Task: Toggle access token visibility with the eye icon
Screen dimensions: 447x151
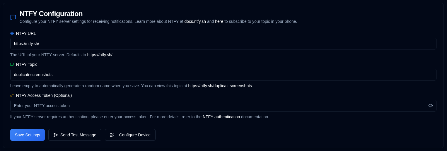Action: tap(430, 106)
